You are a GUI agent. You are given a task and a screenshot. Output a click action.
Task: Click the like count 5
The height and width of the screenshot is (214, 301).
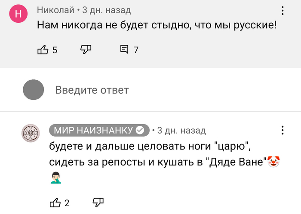[55, 50]
